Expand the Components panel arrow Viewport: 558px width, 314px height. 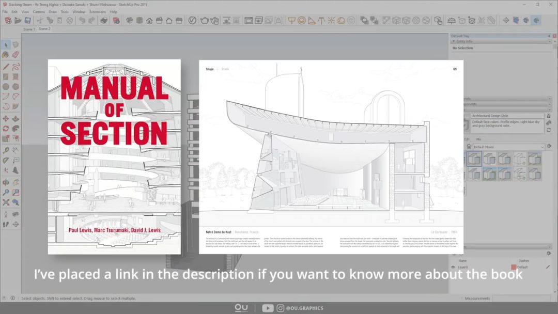click(x=550, y=104)
